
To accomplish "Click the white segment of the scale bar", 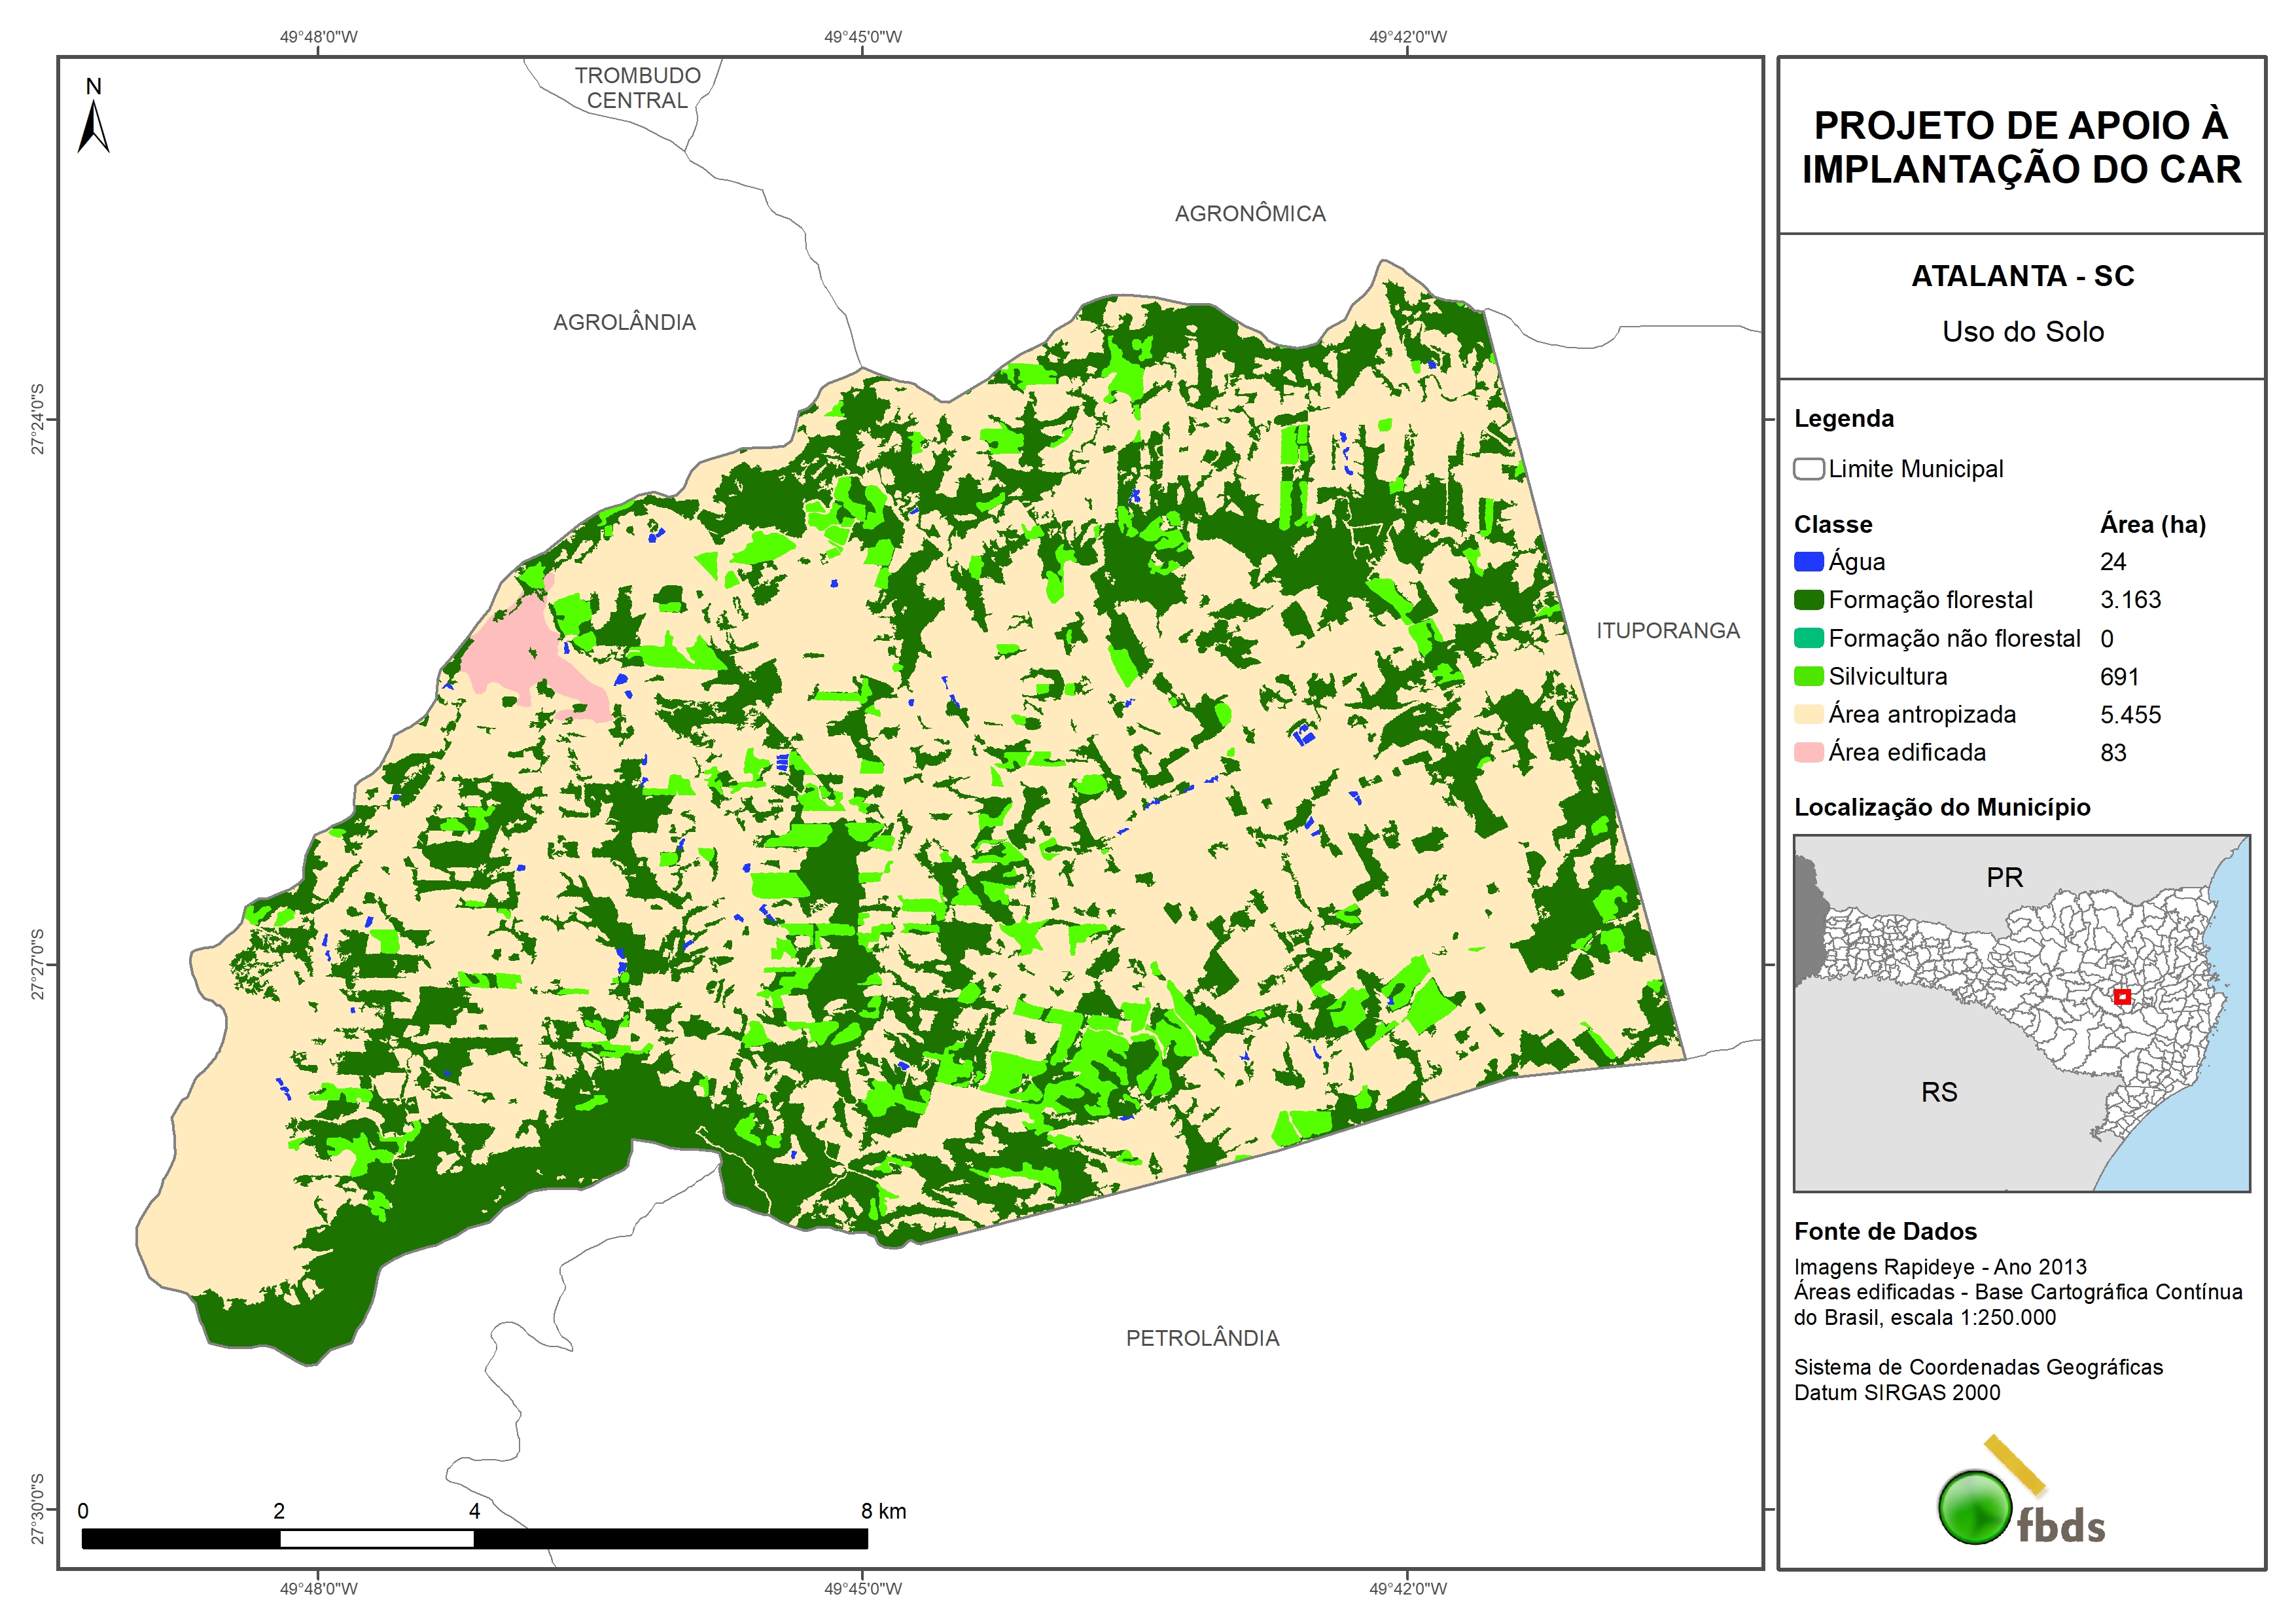I will tap(376, 1539).
